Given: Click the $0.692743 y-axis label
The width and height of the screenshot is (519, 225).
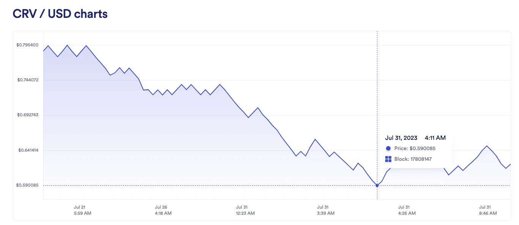Looking at the screenshot, I should click(x=28, y=115).
